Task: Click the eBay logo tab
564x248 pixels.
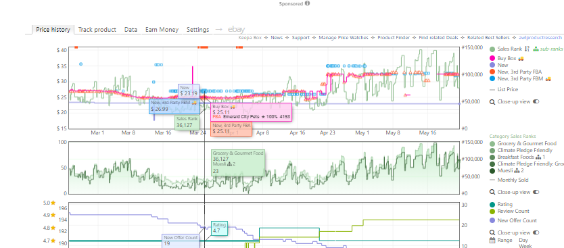Action: coord(236,30)
